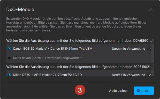This screenshot has height=99, width=160.
Task: Save the module selection with Sichern
Action: pyautogui.click(x=144, y=91)
